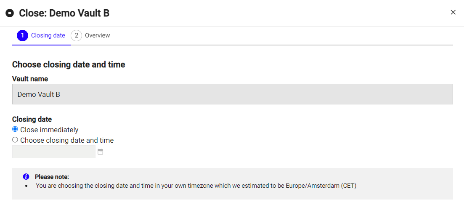The image size is (464, 205).
Task: Click the "Close immediately" option label text
Action: coord(49,130)
